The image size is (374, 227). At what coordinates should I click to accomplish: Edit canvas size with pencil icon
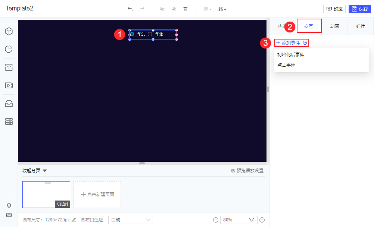pyautogui.click(x=74, y=220)
